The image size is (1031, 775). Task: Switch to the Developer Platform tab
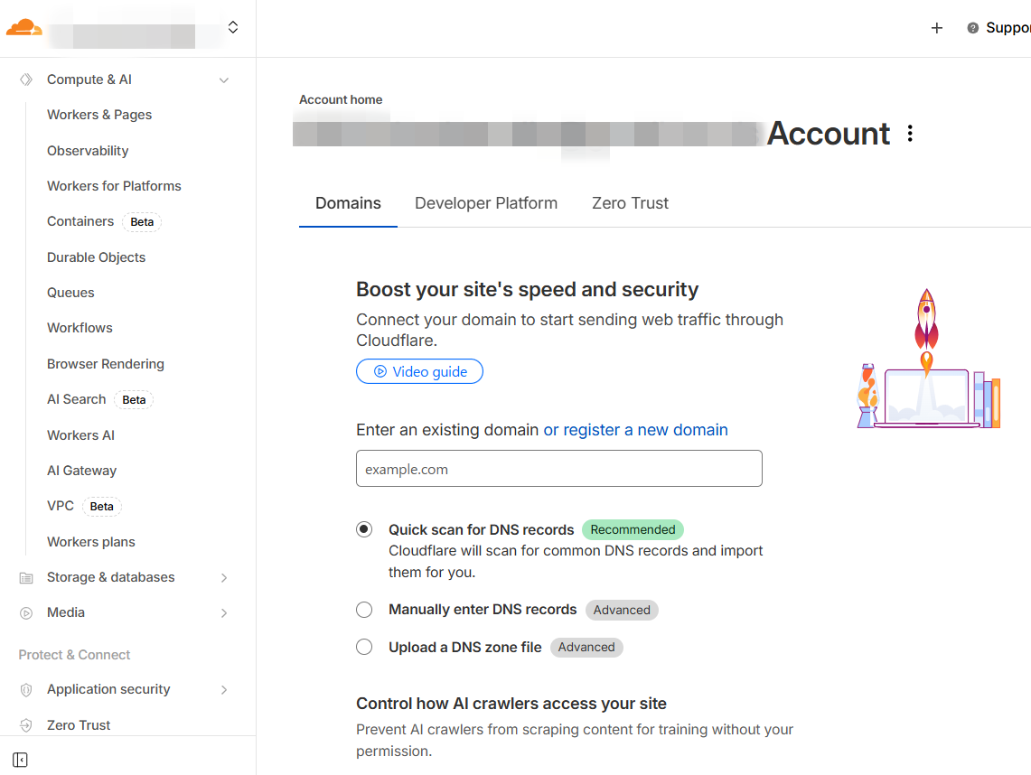pyautogui.click(x=486, y=203)
